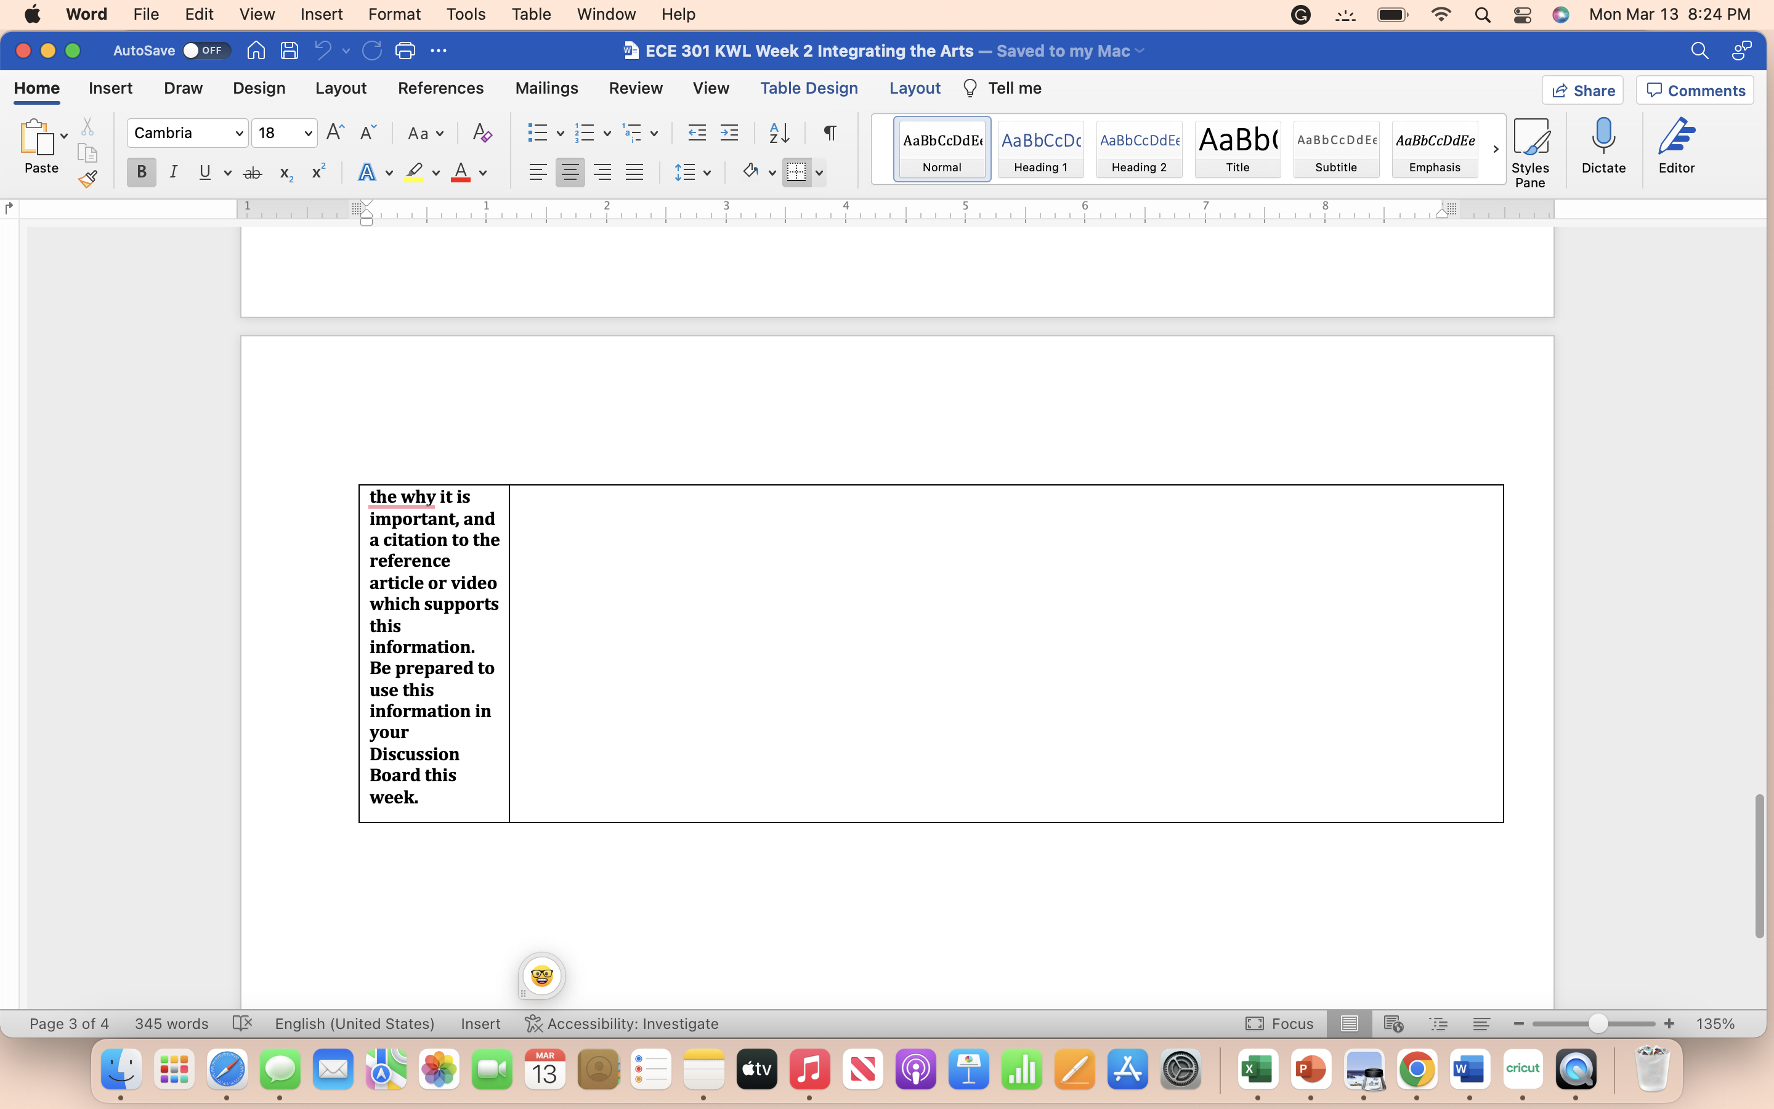
Task: Expand the font color dropdown arrow
Action: pyautogui.click(x=482, y=172)
